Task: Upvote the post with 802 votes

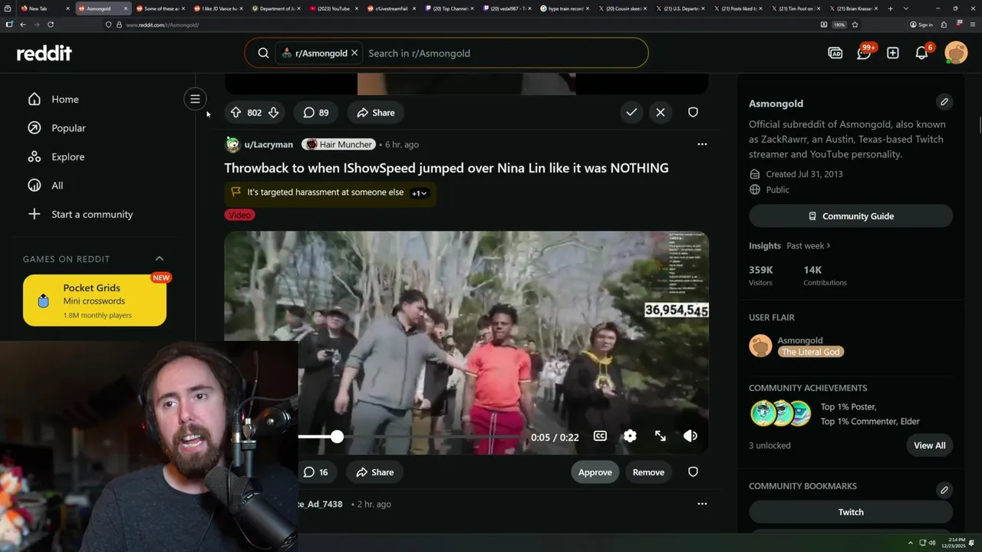Action: (236, 112)
